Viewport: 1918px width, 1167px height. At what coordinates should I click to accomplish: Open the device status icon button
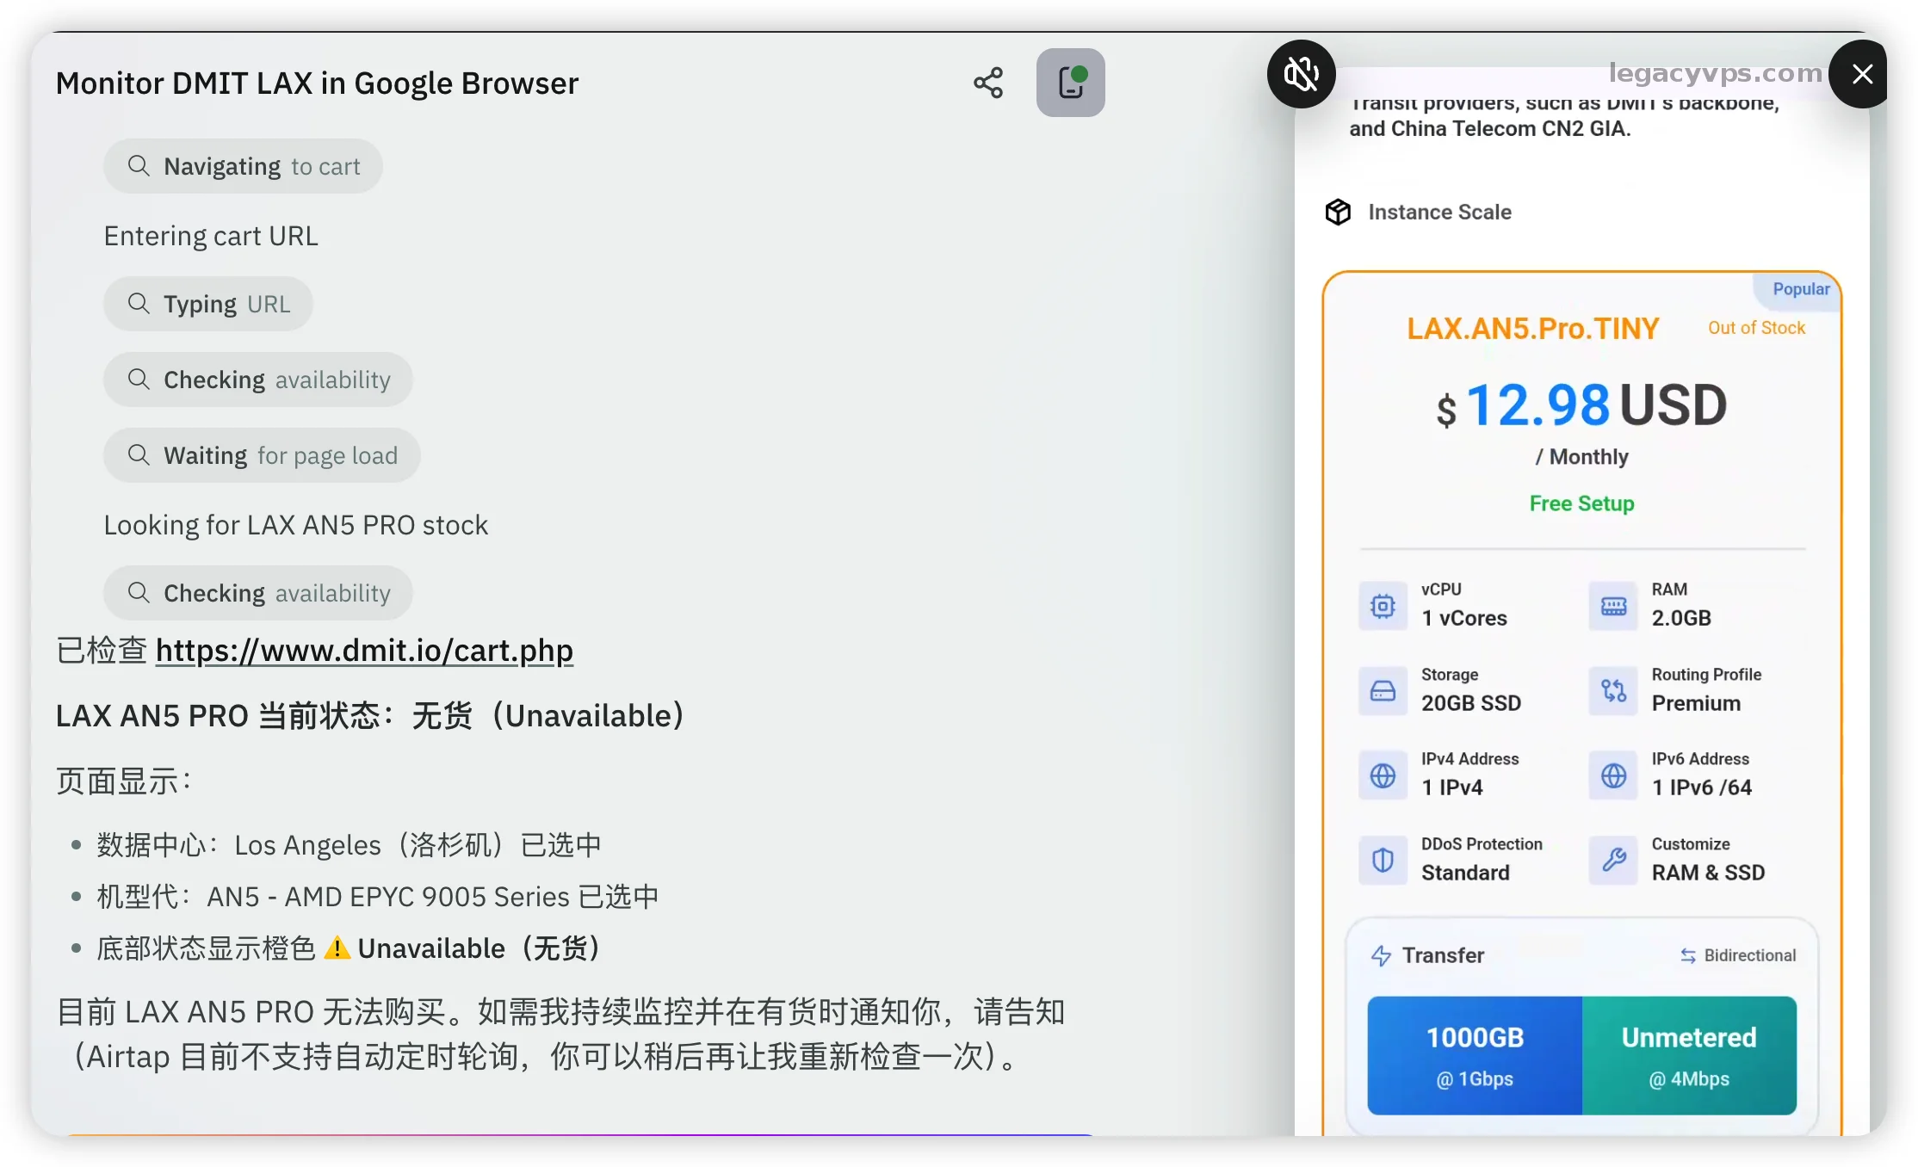1070,83
